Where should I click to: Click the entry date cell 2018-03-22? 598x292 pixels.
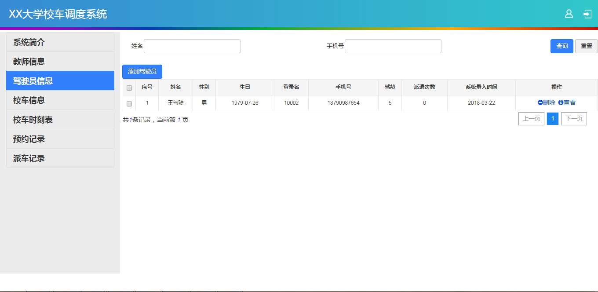[481, 103]
